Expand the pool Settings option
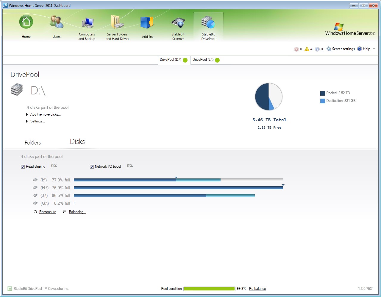Screen dimensions: 381x297 tap(38, 121)
